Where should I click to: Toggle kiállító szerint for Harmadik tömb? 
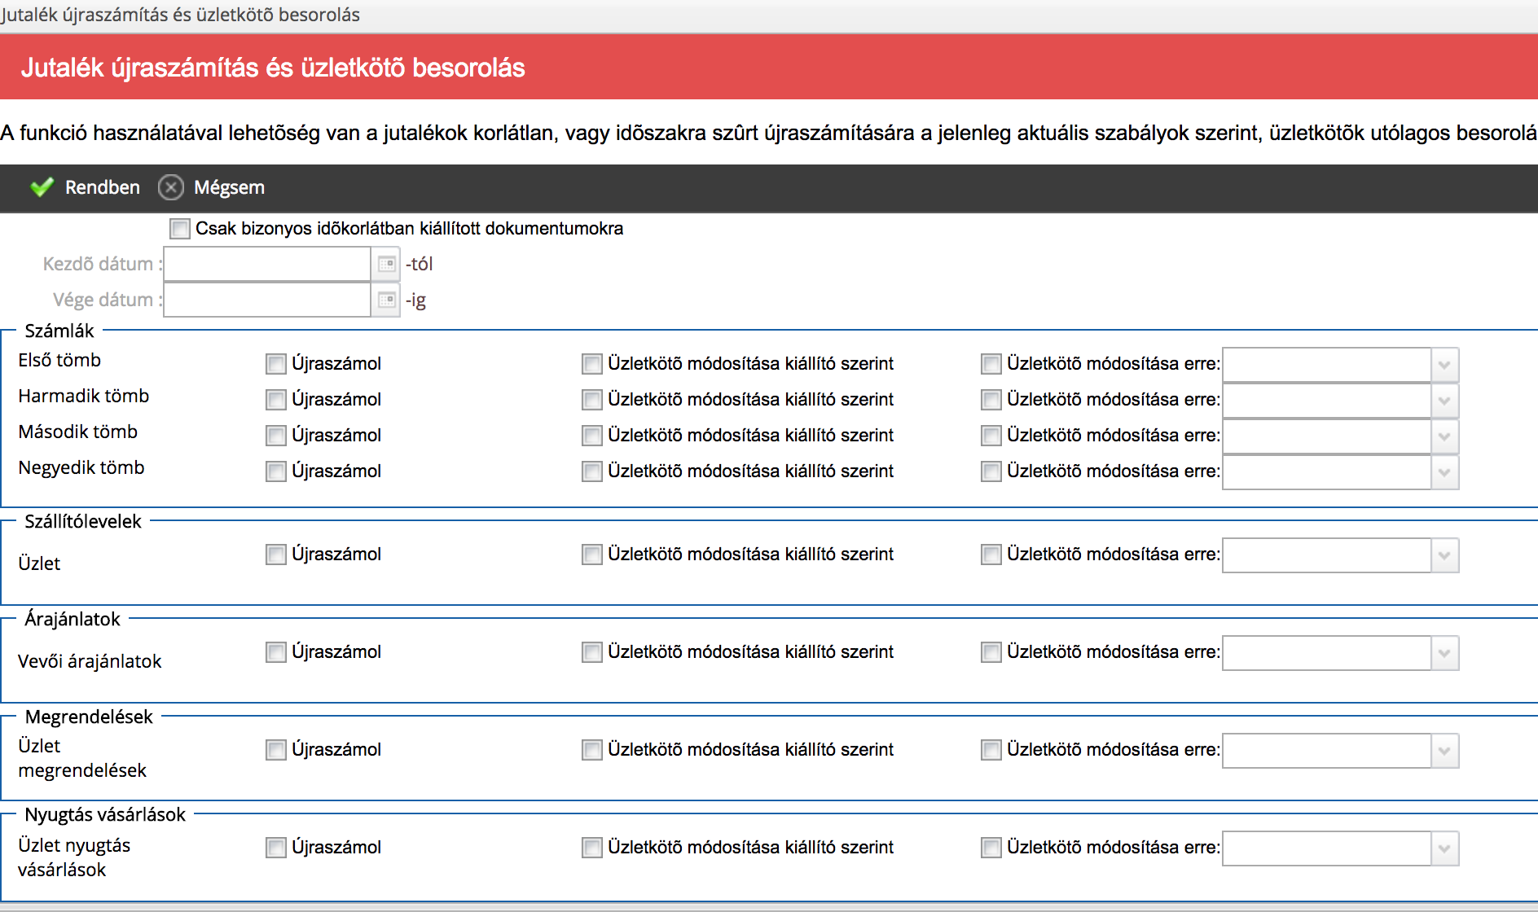tap(592, 400)
